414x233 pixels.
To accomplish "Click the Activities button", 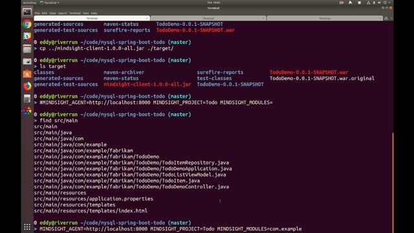I will pyautogui.click(x=30, y=3).
